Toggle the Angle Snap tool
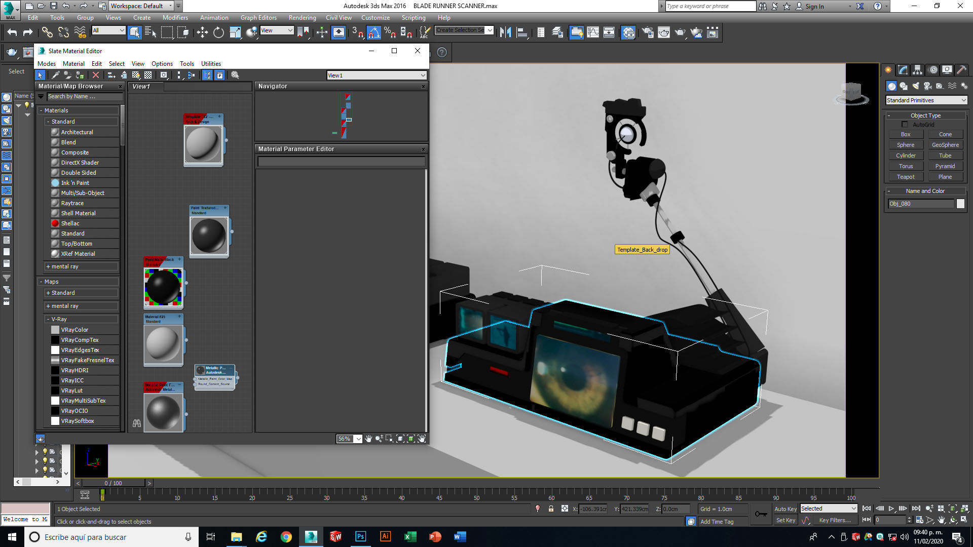 (x=373, y=32)
